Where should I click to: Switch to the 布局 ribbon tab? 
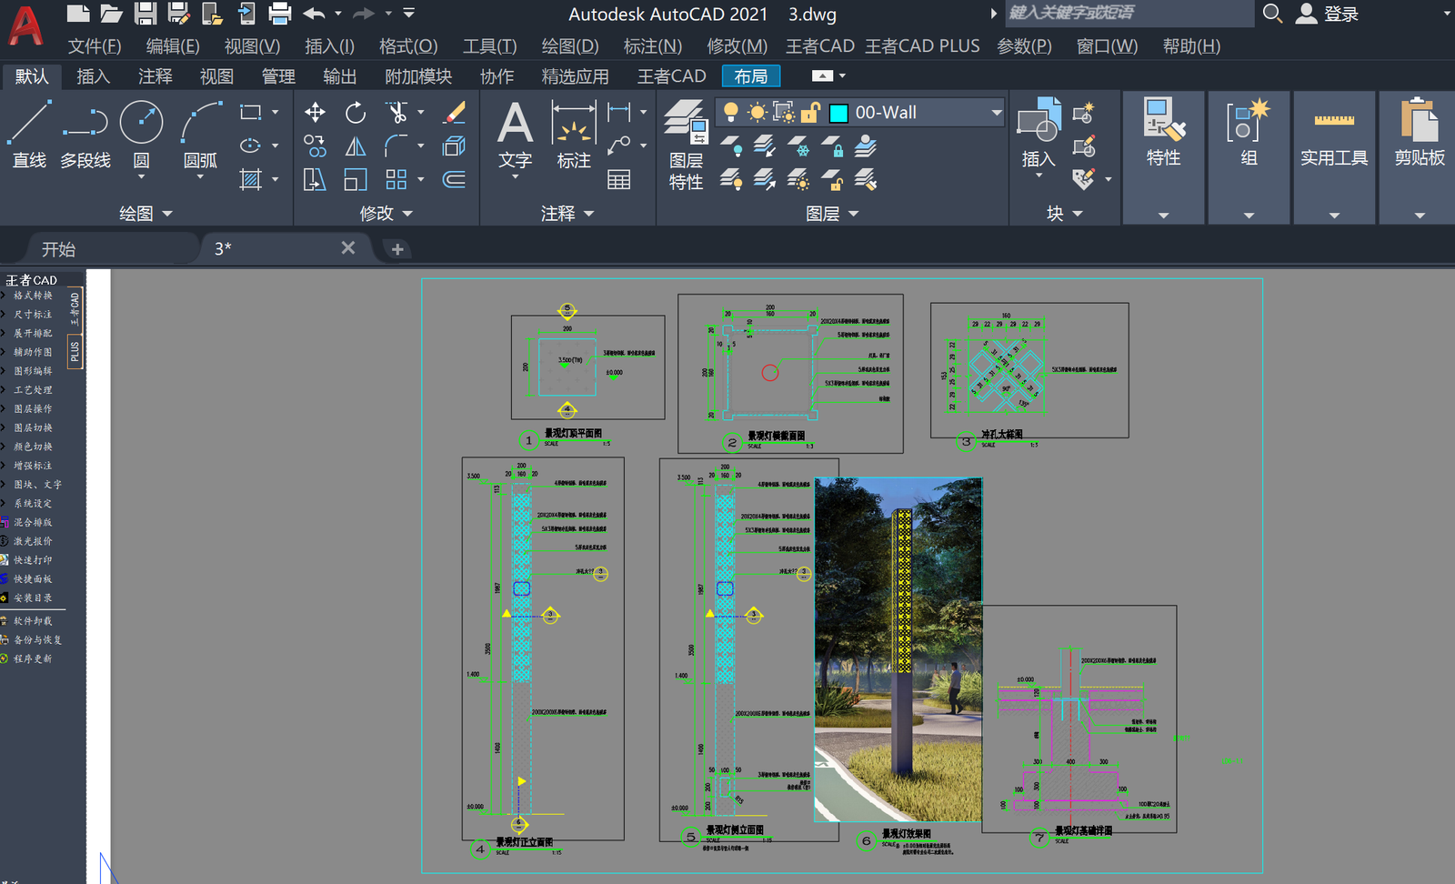(x=751, y=76)
